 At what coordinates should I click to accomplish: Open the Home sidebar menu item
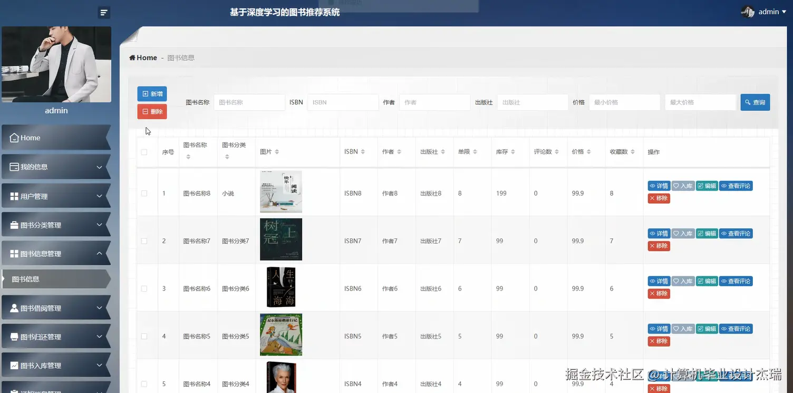point(56,138)
